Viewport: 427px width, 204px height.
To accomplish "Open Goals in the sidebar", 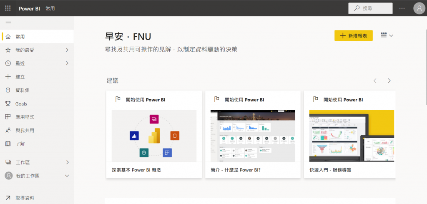I will click(x=37, y=103).
